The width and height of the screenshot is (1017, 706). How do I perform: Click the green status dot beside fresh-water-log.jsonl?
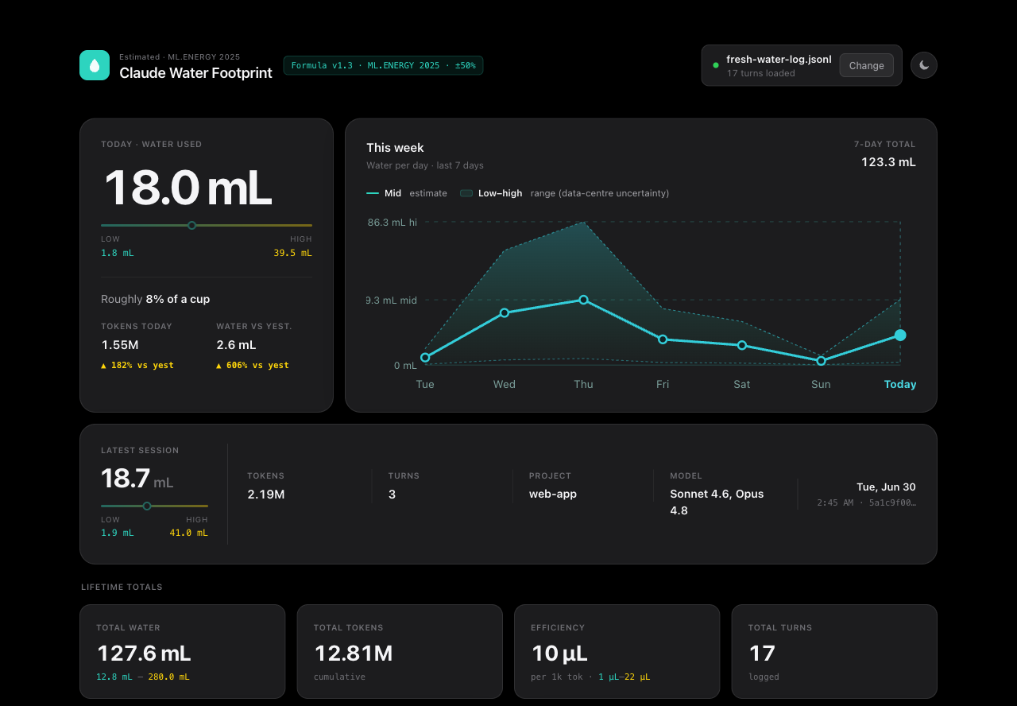click(716, 65)
